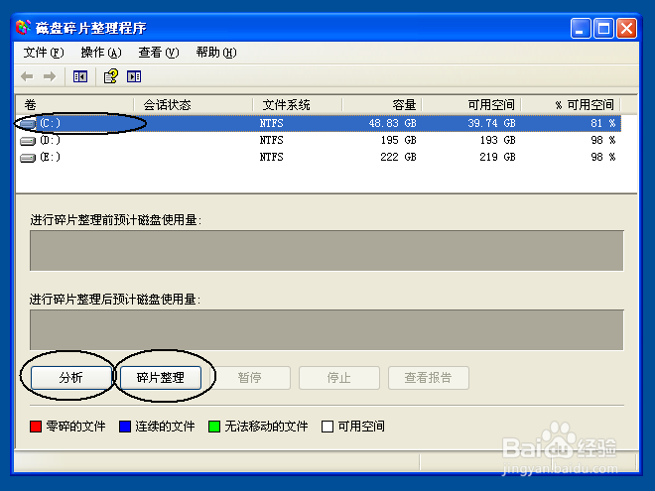Close the Disk Defragmenter window
This screenshot has width=655, height=491.
click(x=626, y=29)
